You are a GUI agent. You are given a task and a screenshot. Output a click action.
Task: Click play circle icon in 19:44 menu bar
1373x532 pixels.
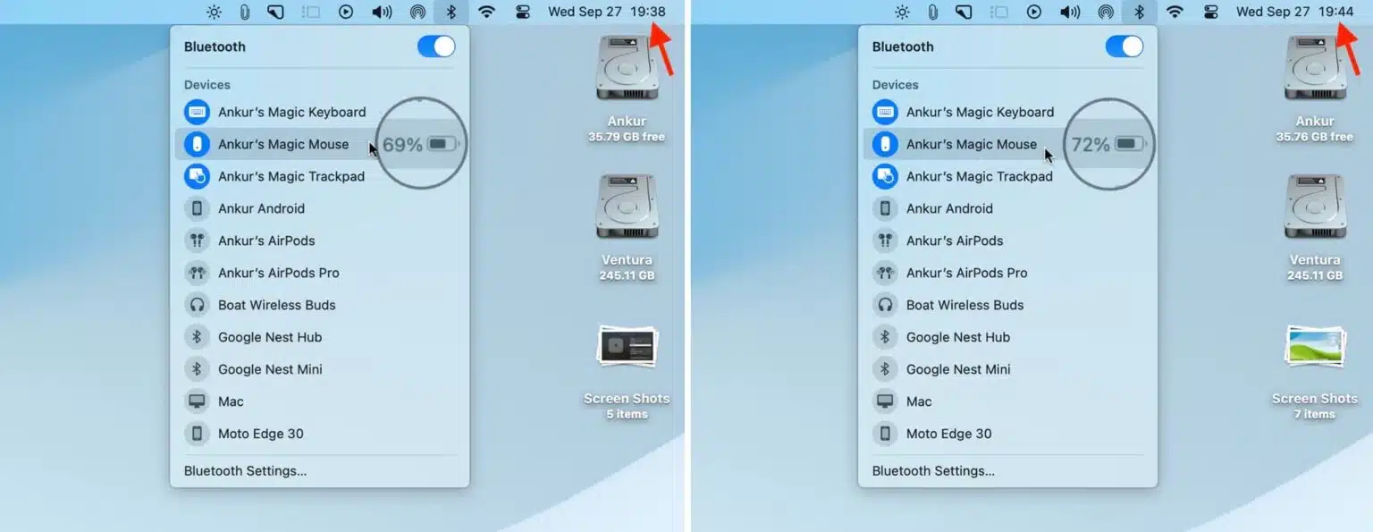pos(1034,12)
